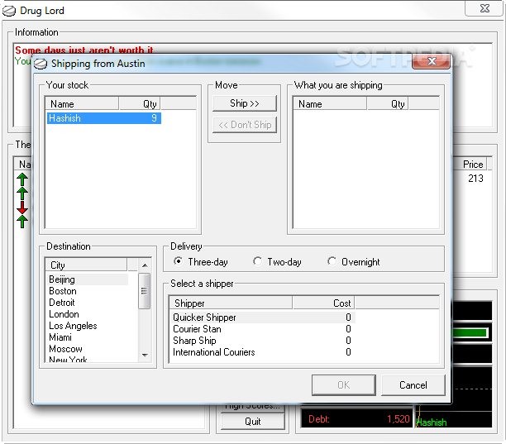Click the green progress bar in Drug Lord
This screenshot has width=506, height=444.
click(470, 332)
